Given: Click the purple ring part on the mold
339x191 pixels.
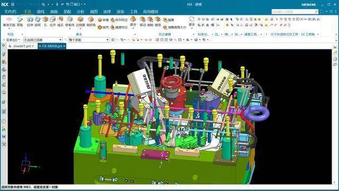Looking at the screenshot, I should coord(257,112).
